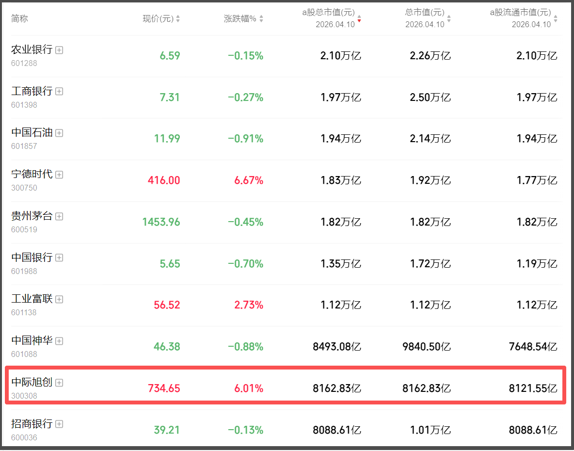Click the plus icon beside 中国神华
The image size is (574, 451).
pos(59,341)
